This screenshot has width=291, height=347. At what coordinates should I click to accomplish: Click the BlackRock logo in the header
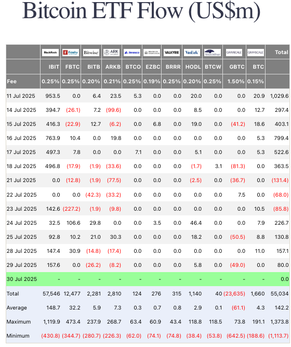pyautogui.click(x=50, y=53)
